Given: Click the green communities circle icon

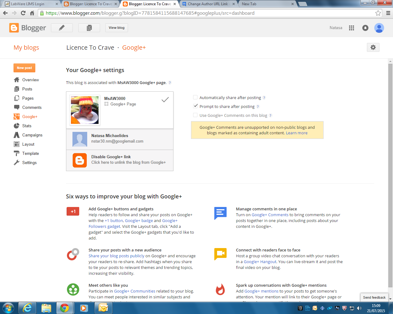Looking at the screenshot, I should tap(73, 289).
